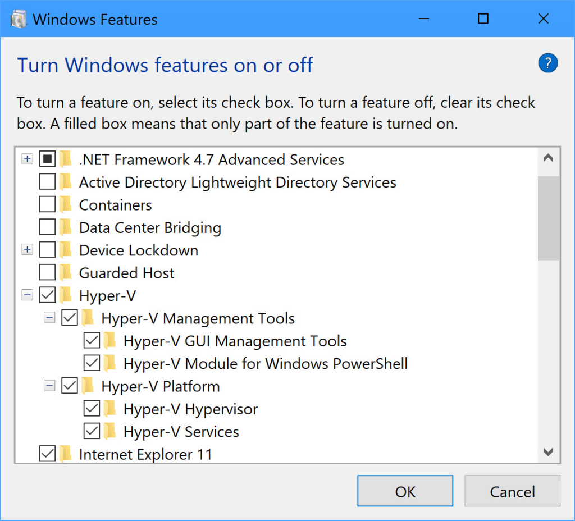
Task: Click the folder icon next to Guarded Host
Action: point(66,273)
